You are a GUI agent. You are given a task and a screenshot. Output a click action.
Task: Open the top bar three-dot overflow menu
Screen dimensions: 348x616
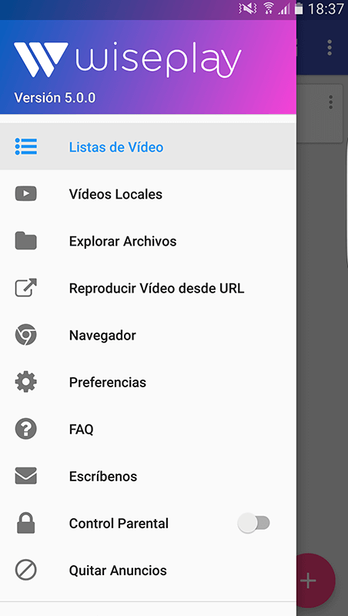click(x=330, y=48)
